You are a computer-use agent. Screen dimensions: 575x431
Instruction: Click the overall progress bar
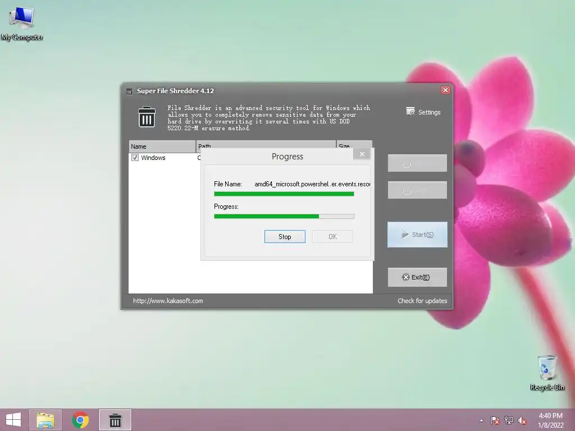click(x=284, y=216)
